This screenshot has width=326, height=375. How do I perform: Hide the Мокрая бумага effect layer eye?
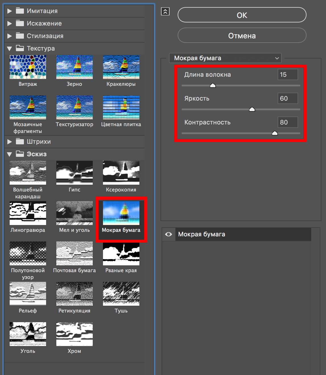point(168,234)
